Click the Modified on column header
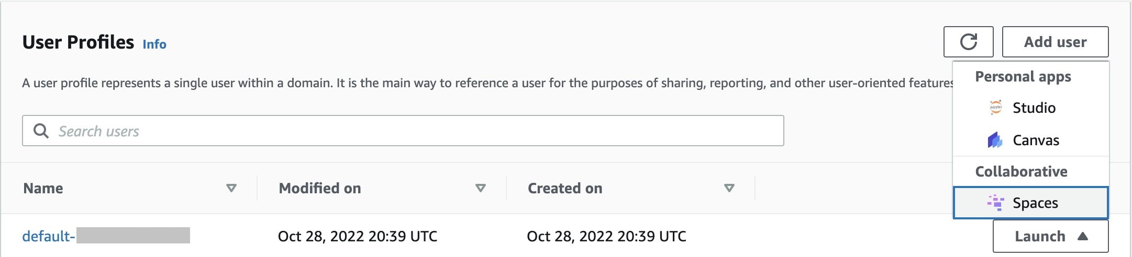The image size is (1132, 257). pyautogui.click(x=319, y=188)
